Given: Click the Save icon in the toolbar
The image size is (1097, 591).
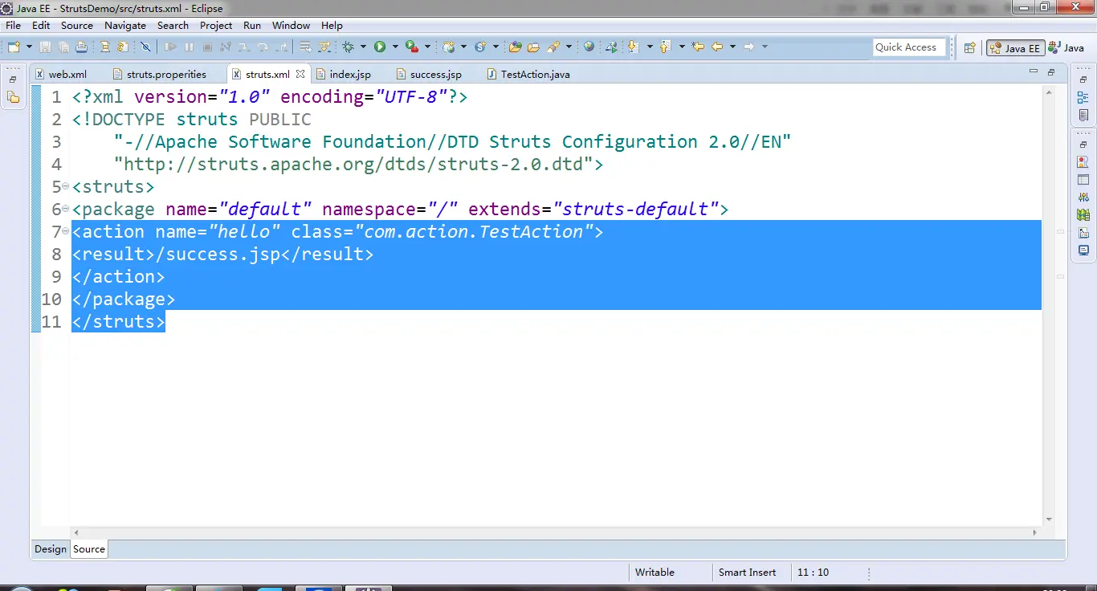Looking at the screenshot, I should [x=45, y=47].
